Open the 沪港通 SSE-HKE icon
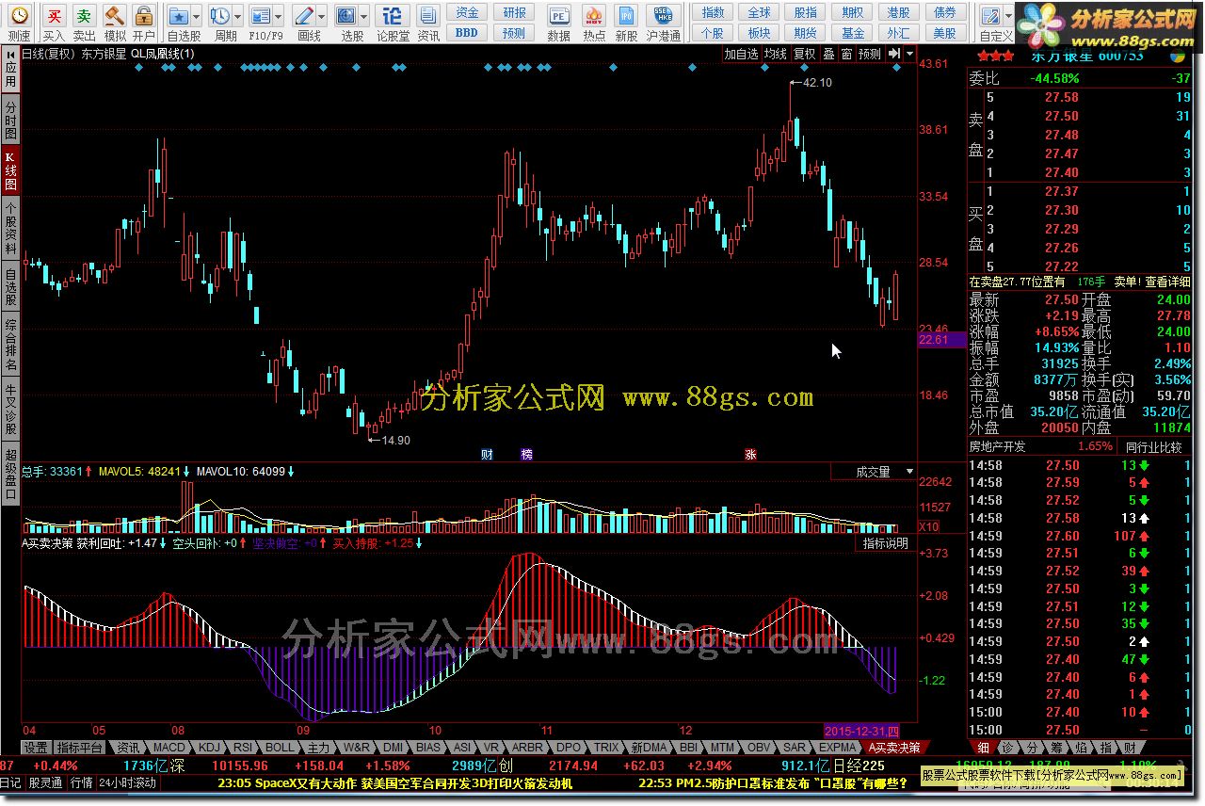 (x=664, y=16)
